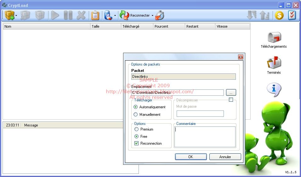Click the container file icon
301x177 pixels.
(108, 15)
